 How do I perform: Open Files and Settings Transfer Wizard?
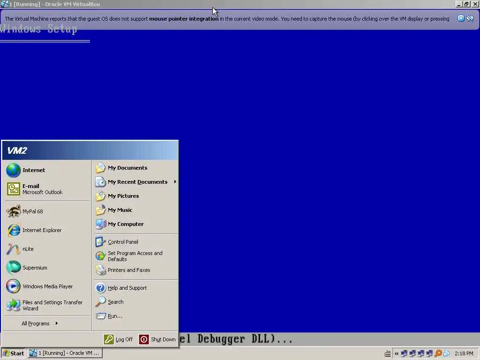pos(47,305)
